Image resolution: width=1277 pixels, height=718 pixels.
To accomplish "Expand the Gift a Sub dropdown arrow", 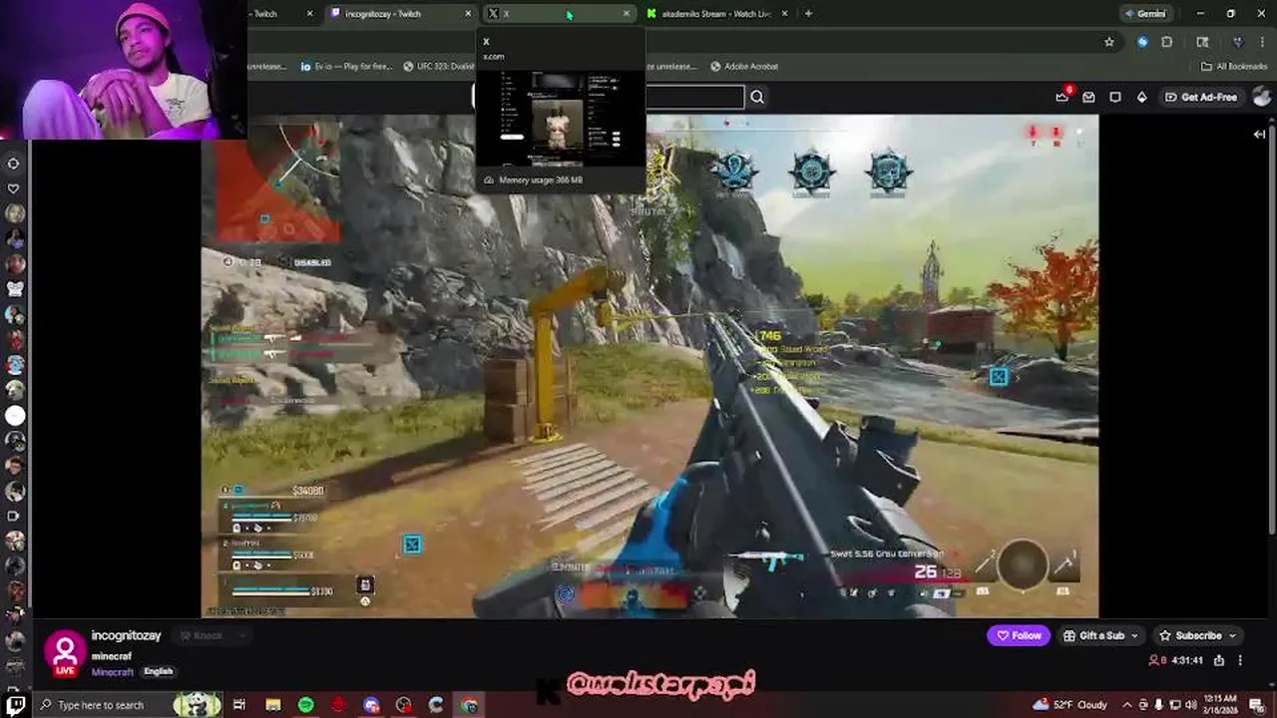I will [x=1134, y=635].
